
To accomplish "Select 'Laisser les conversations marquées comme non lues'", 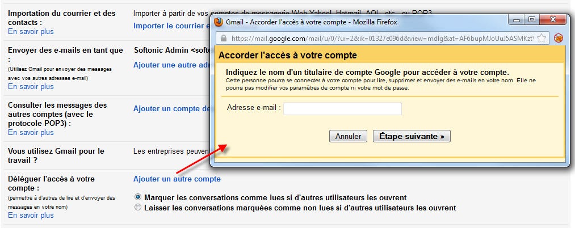I will pyautogui.click(x=138, y=208).
